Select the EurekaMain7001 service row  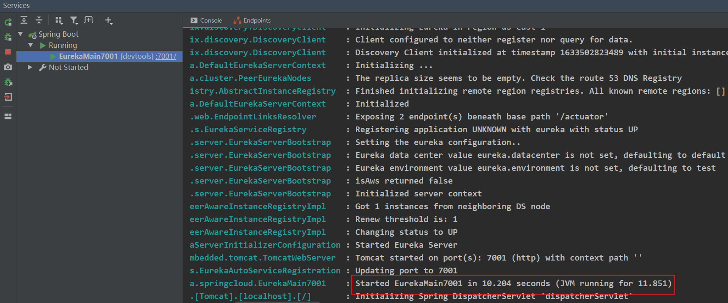[99, 56]
